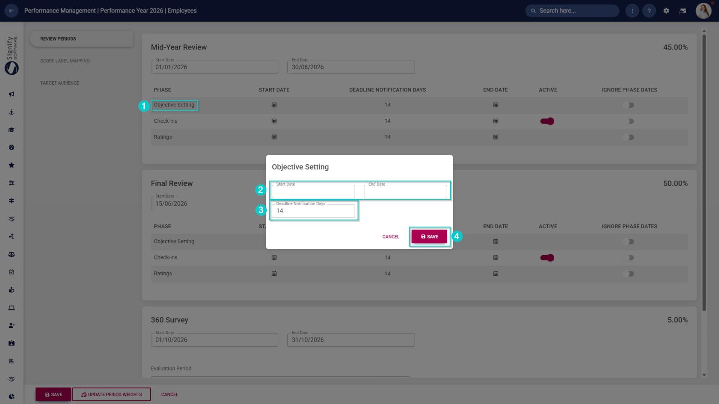Viewport: 719px width, 404px height.
Task: Open the balance scale sidebar icon
Action: [12, 254]
